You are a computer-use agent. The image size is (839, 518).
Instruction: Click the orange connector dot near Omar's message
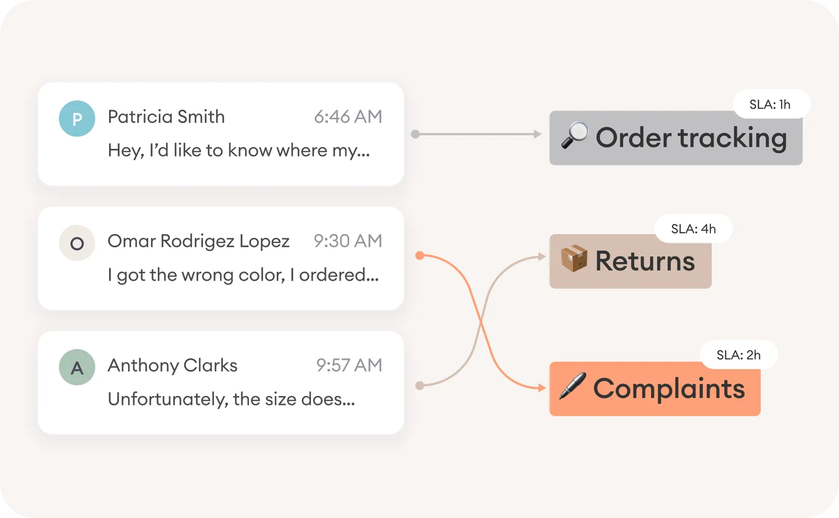pyautogui.click(x=419, y=256)
